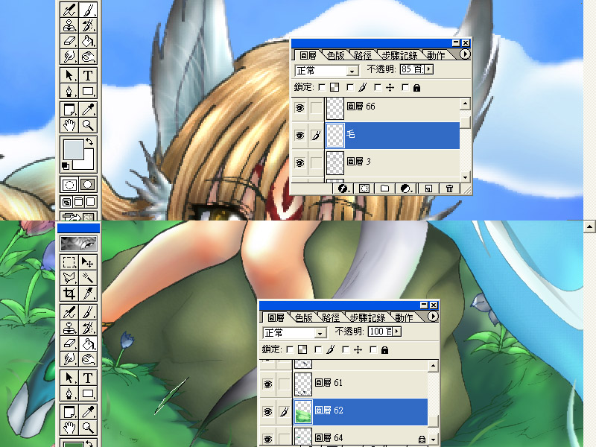Click the light gray foreground color swatch

click(73, 148)
